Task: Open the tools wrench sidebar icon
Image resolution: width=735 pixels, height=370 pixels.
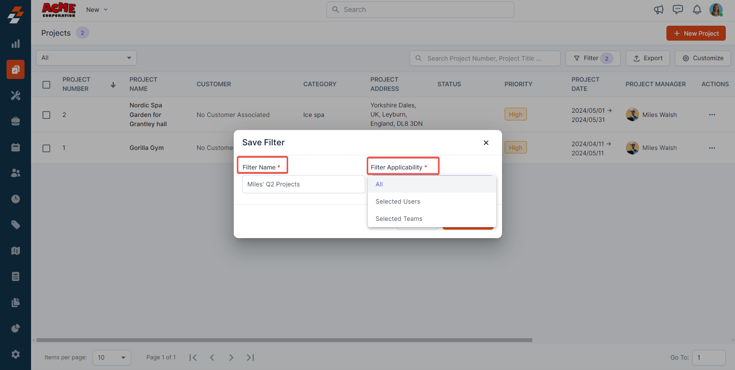Action: coord(15,95)
